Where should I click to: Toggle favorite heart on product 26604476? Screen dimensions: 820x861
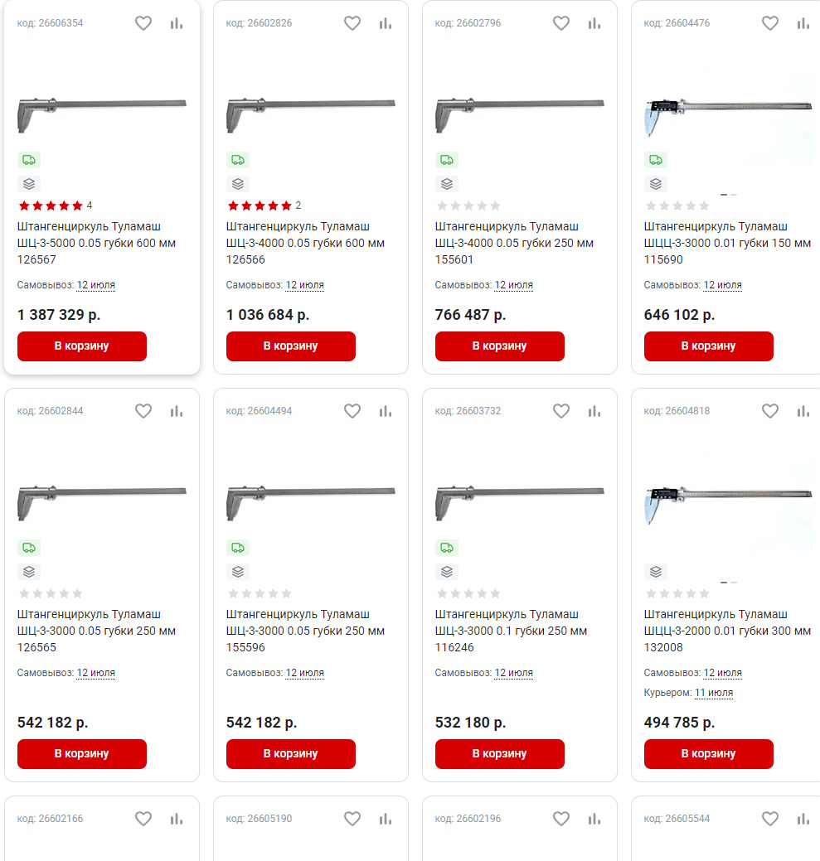click(770, 23)
